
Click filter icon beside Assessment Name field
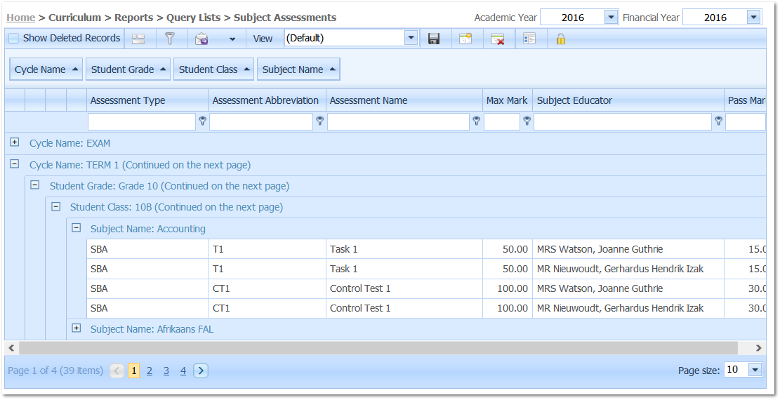[476, 121]
